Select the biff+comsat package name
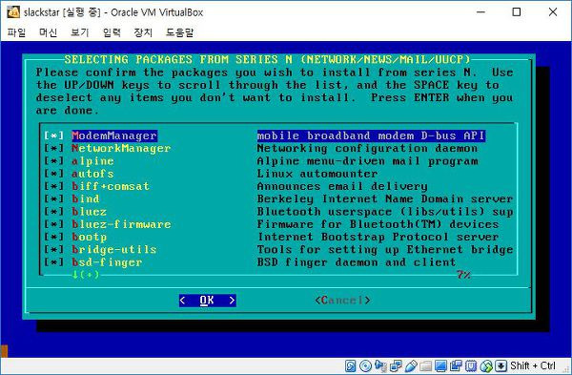The width and height of the screenshot is (572, 375). coord(111,186)
